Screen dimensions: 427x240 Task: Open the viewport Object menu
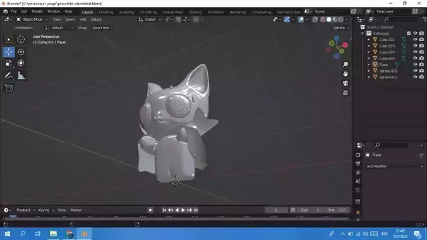coord(96,20)
